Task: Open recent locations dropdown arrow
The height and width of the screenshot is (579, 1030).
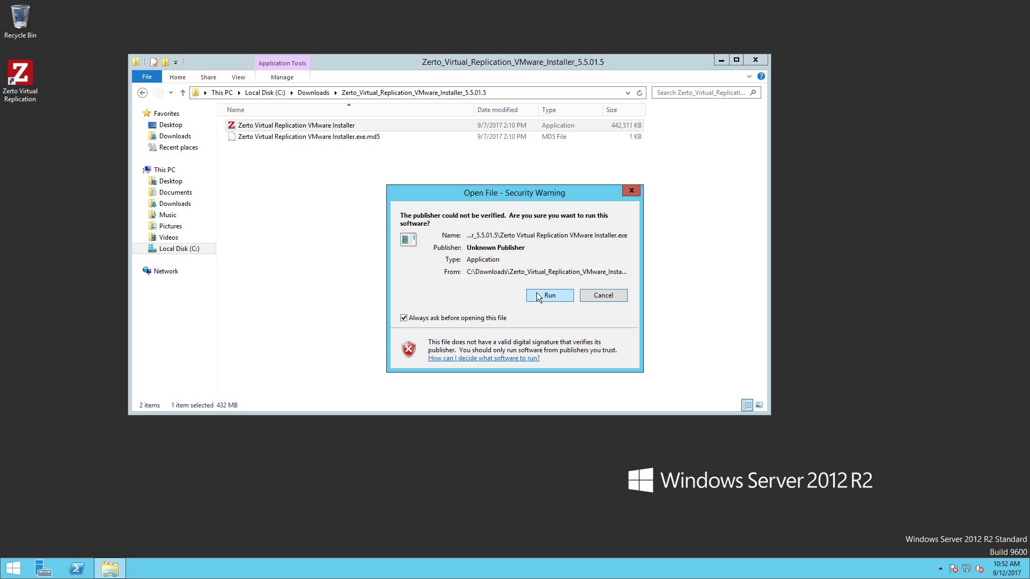Action: point(171,93)
